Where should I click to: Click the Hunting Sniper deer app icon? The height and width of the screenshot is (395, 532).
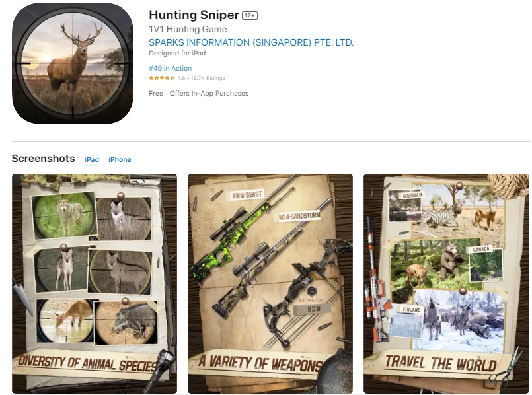pos(73,63)
